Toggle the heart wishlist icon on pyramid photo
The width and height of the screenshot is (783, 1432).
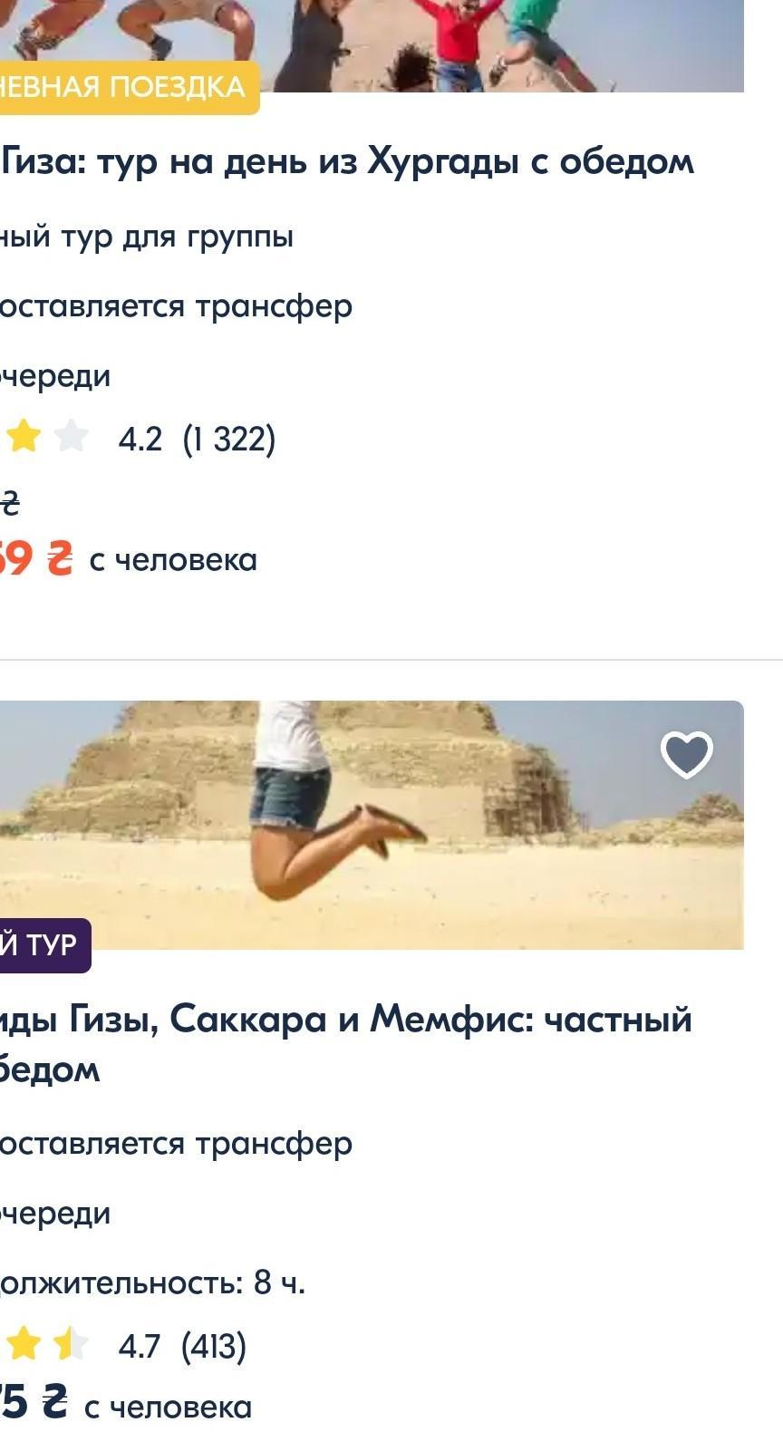[687, 754]
